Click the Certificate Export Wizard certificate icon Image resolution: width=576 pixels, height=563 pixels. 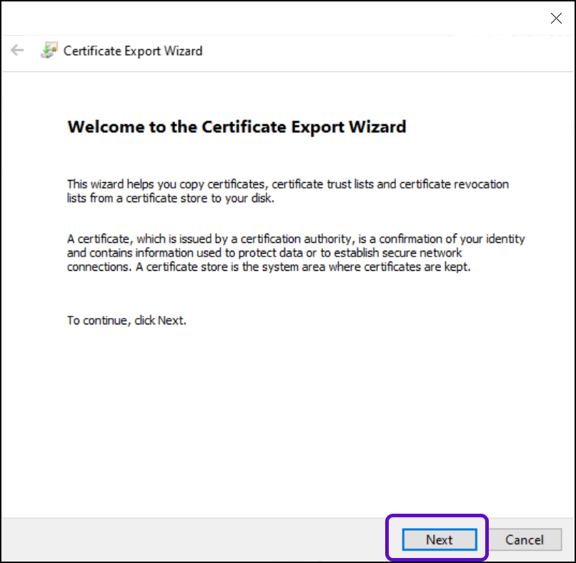49,51
